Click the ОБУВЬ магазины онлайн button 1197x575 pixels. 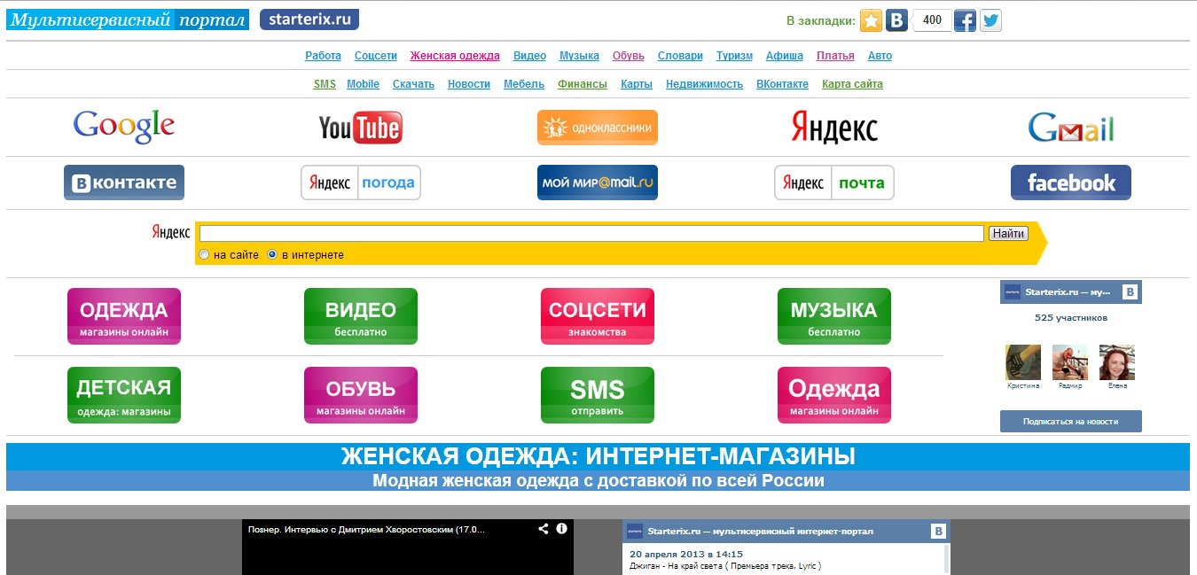[361, 395]
